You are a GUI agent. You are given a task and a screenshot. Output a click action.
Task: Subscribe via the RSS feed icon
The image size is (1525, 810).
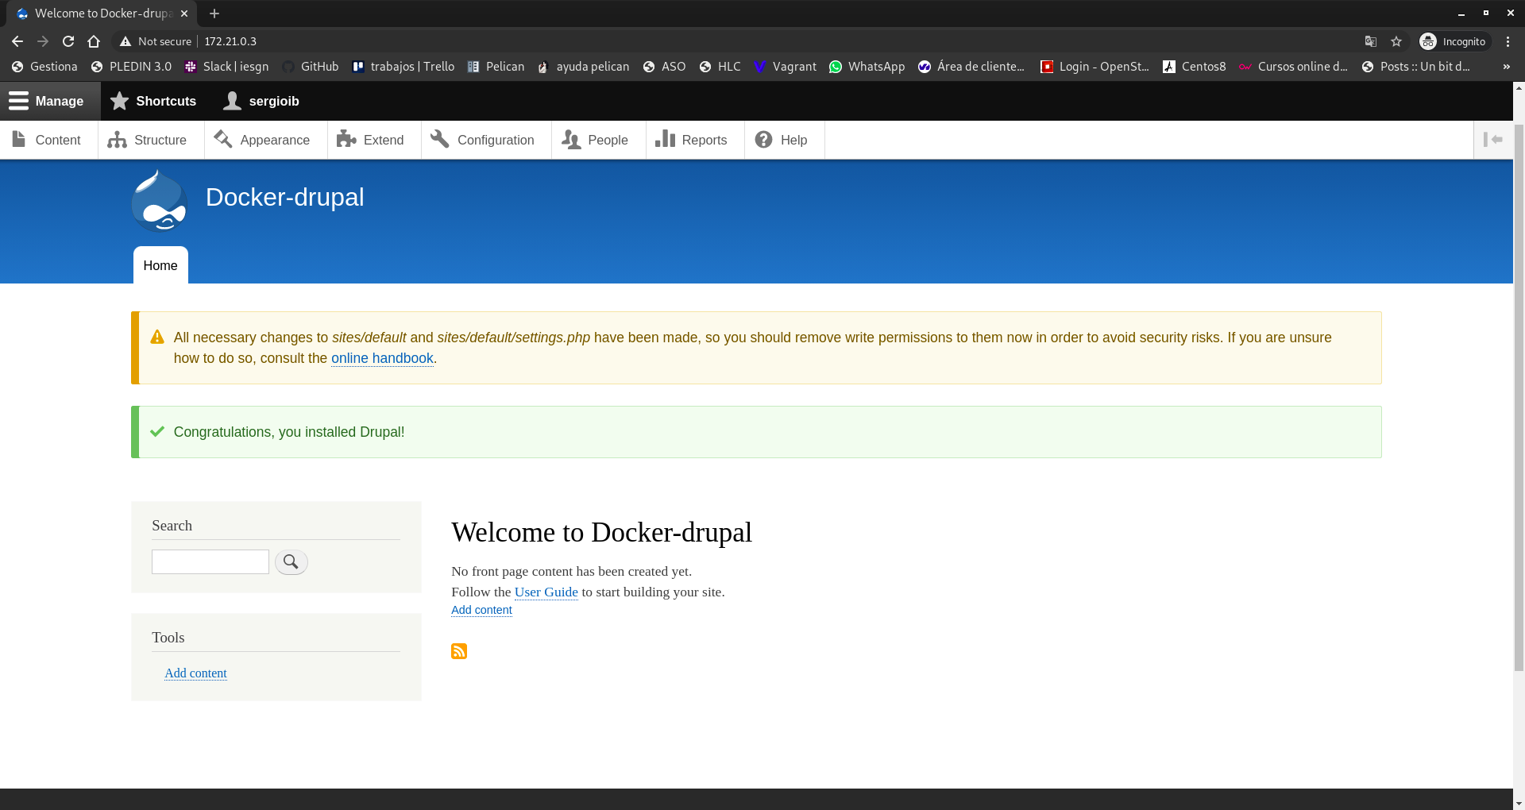(x=458, y=651)
